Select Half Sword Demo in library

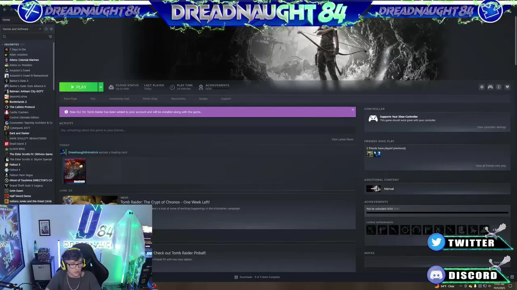click(x=20, y=196)
